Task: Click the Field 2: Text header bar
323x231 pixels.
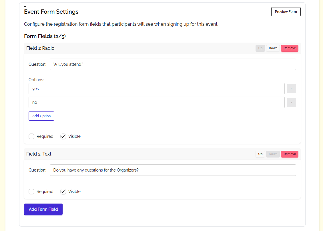Action: click(143, 154)
